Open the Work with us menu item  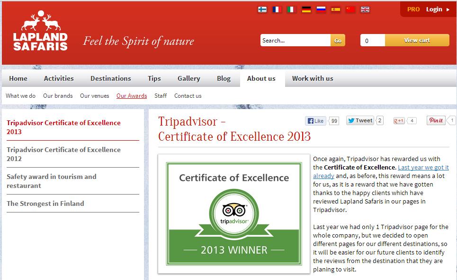point(313,78)
